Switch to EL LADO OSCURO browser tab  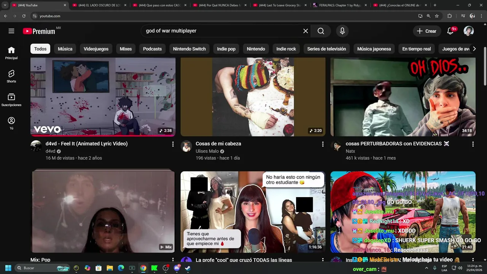[99, 5]
